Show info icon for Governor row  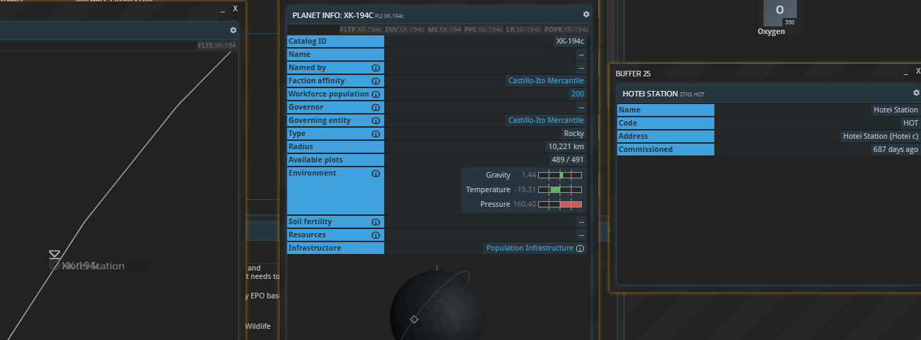[x=376, y=108]
